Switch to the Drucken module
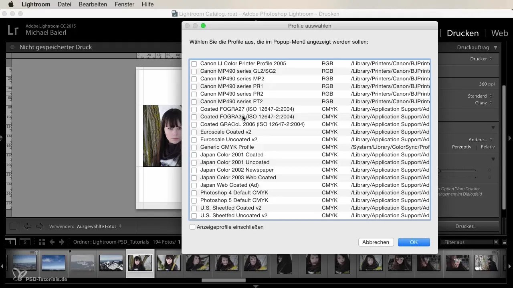The image size is (513, 288). (463, 33)
